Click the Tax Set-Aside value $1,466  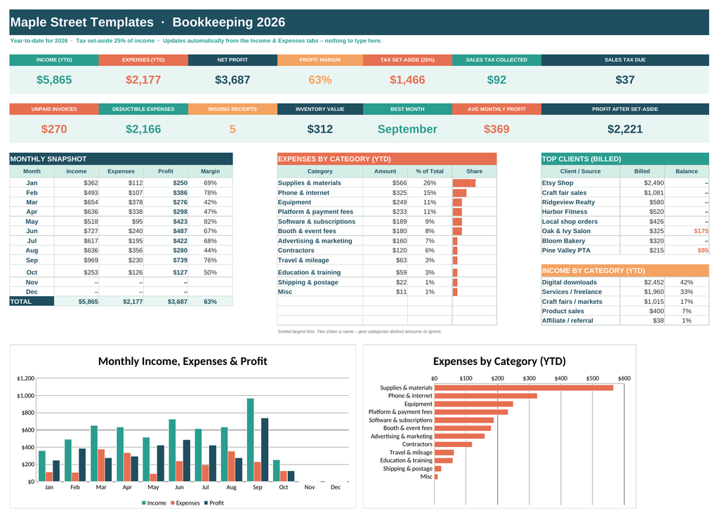[407, 80]
